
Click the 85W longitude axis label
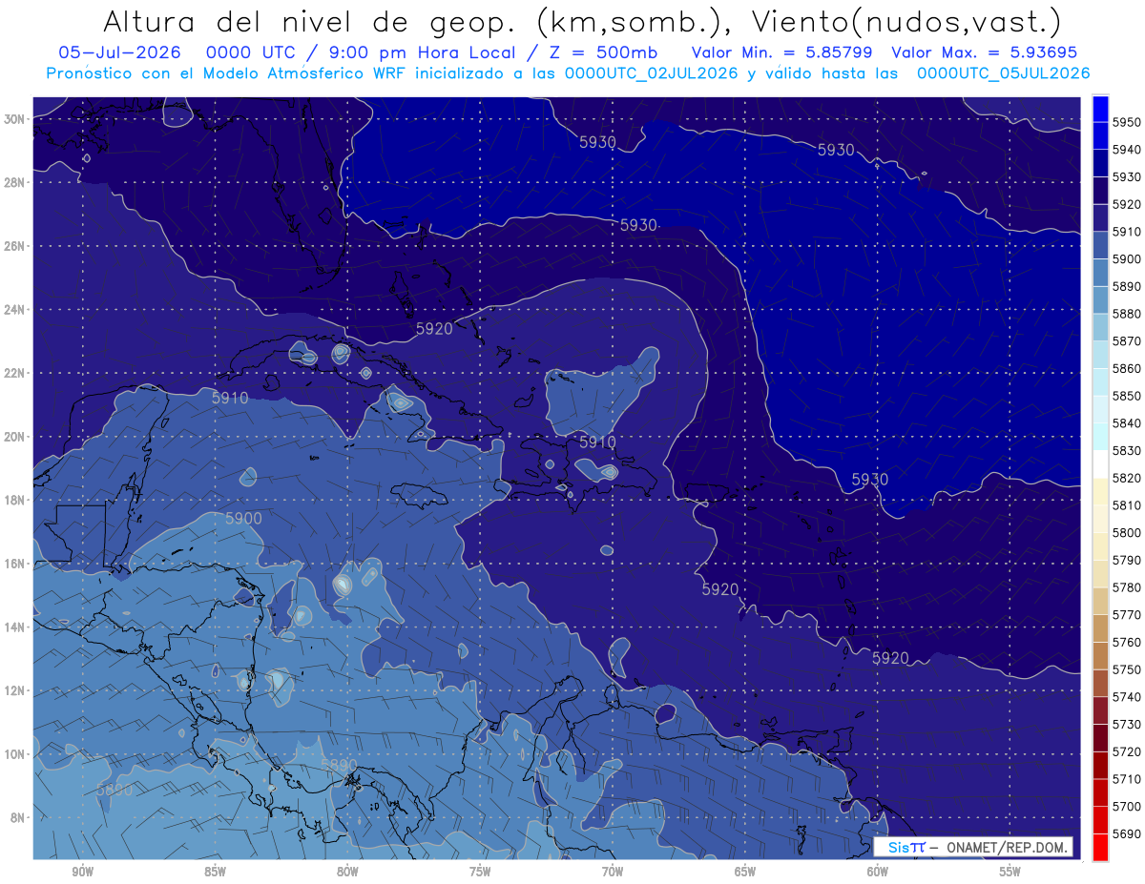(215, 872)
